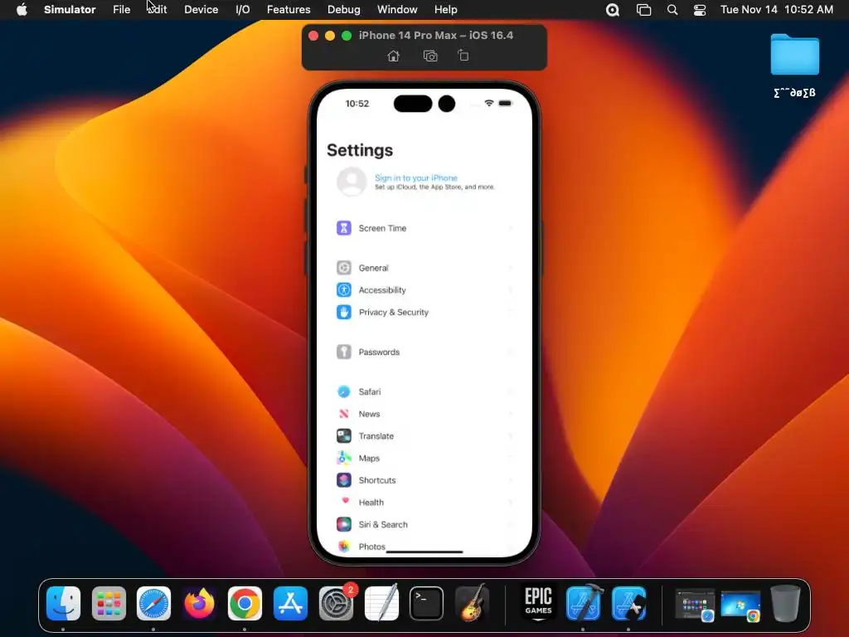The width and height of the screenshot is (849, 637).
Task: Open the Siri & Search row
Action: tap(424, 524)
